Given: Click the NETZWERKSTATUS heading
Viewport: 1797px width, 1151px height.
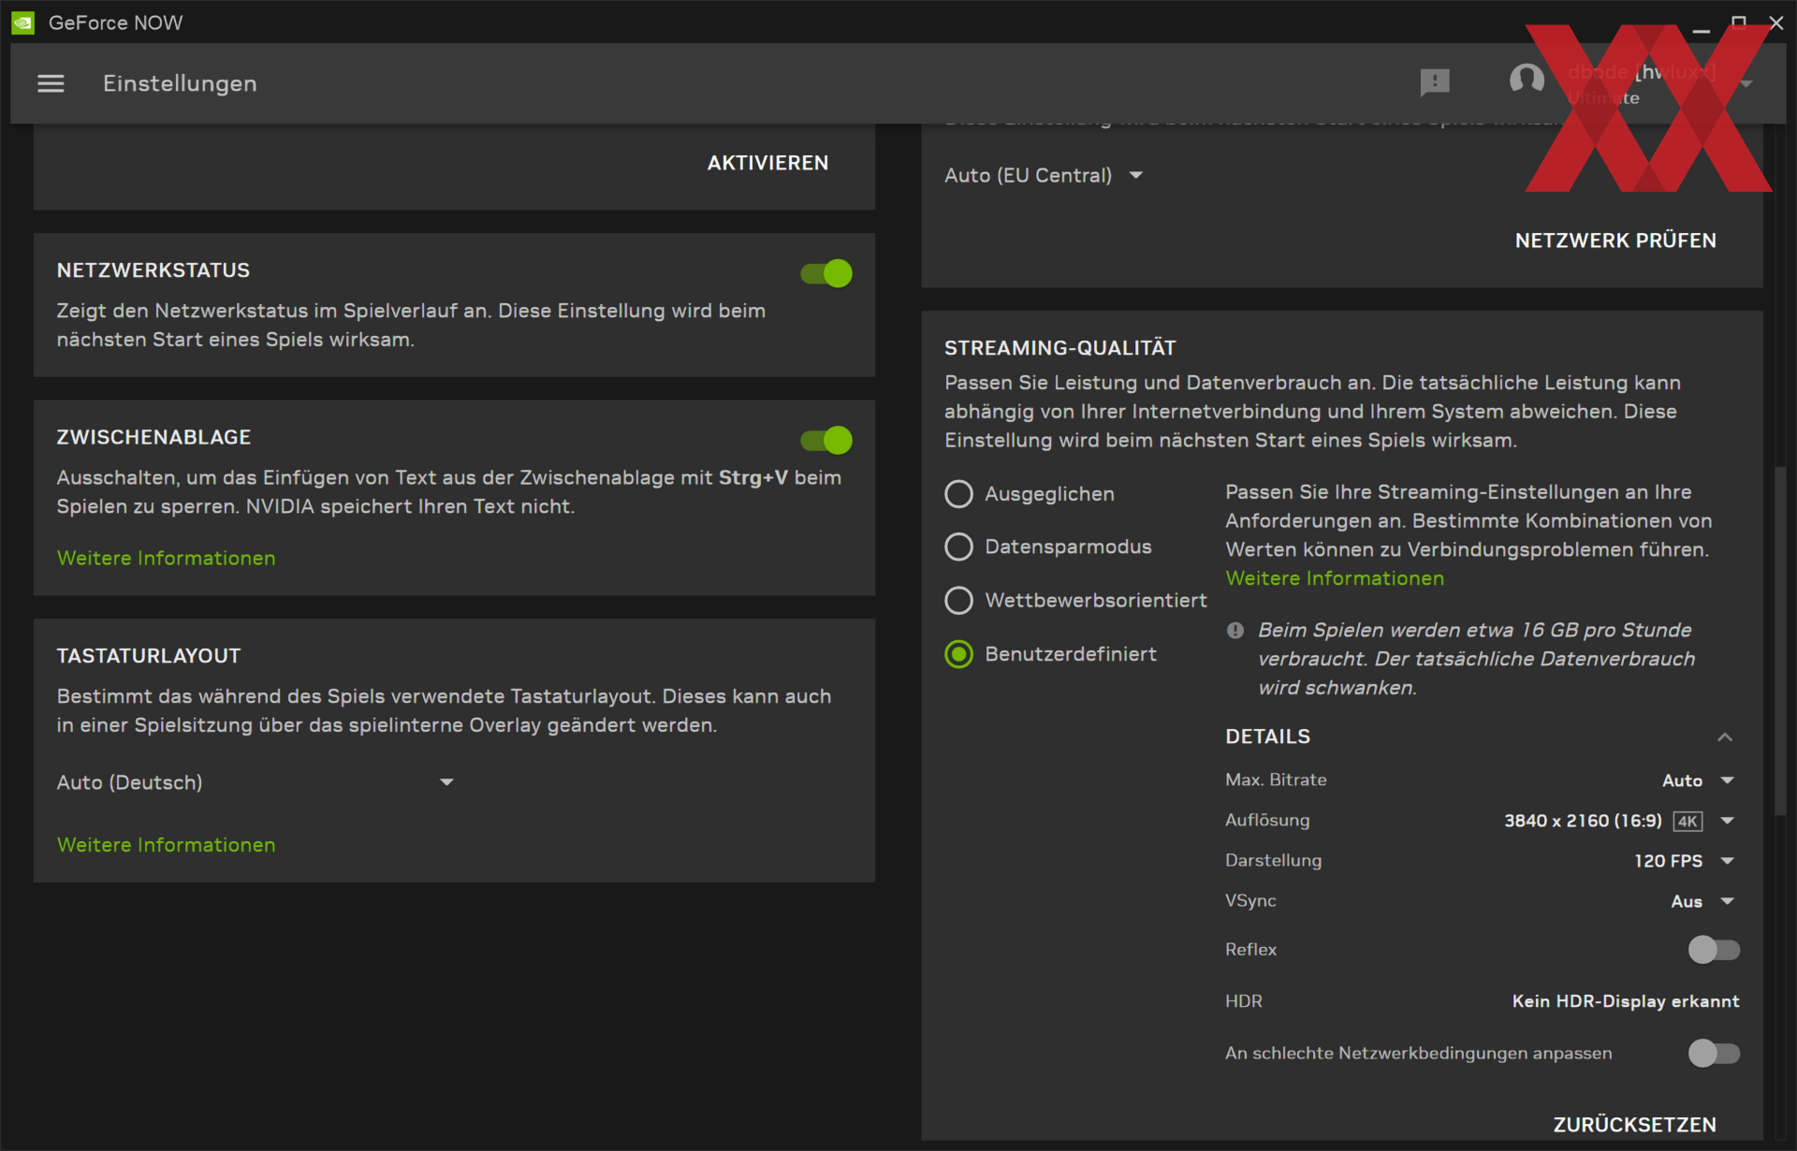Looking at the screenshot, I should (x=153, y=270).
